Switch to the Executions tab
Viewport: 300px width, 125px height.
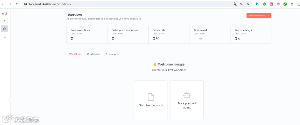(112, 54)
